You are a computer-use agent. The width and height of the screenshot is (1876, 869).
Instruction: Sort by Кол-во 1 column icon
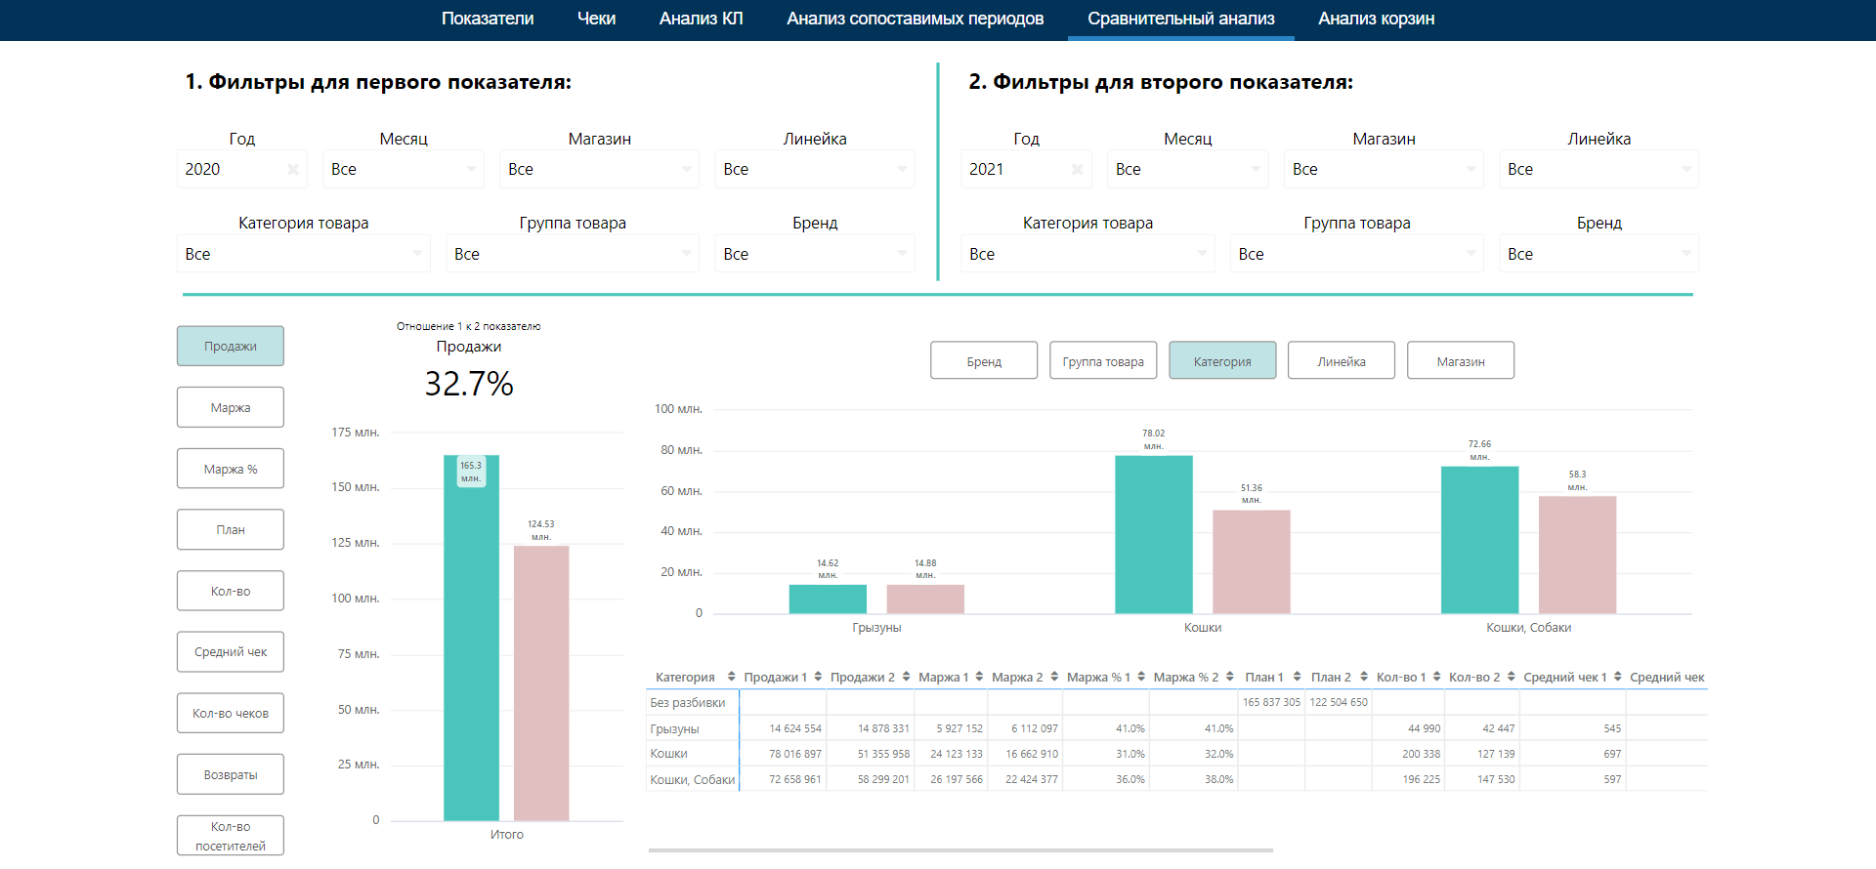point(1437,677)
